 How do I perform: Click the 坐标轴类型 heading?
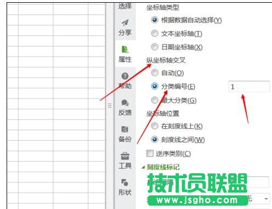click(x=162, y=7)
